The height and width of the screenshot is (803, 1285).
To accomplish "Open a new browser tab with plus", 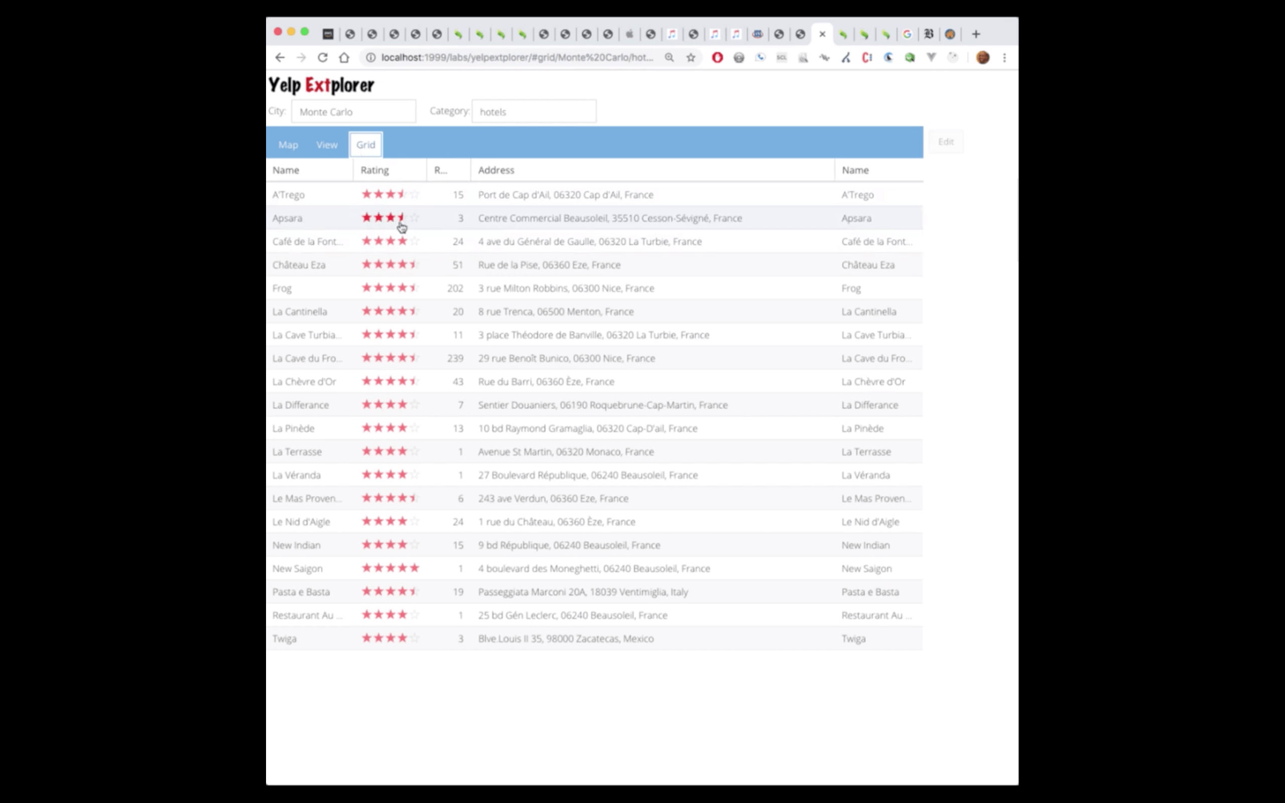I will click(976, 34).
